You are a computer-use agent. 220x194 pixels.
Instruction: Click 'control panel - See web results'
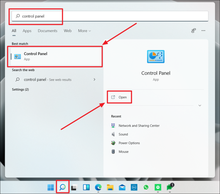click(48, 80)
